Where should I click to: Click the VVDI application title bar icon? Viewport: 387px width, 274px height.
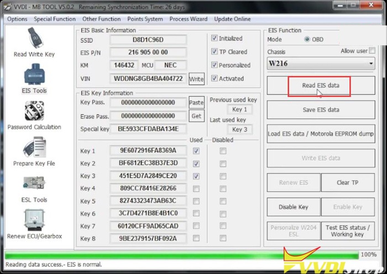point(7,7)
